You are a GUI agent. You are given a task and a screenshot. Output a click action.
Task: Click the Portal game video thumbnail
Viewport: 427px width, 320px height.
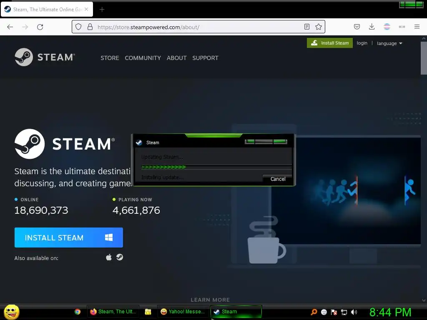click(346, 190)
